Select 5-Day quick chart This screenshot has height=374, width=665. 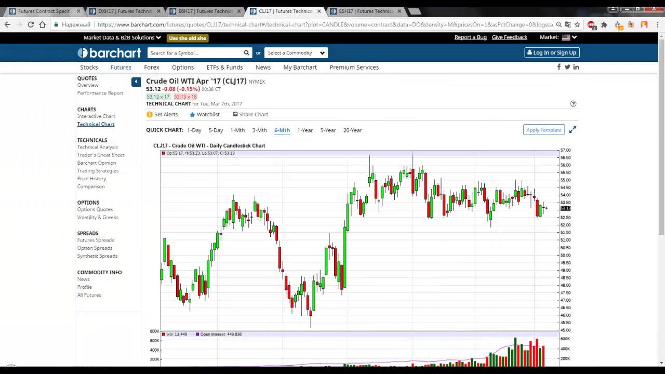(x=216, y=130)
